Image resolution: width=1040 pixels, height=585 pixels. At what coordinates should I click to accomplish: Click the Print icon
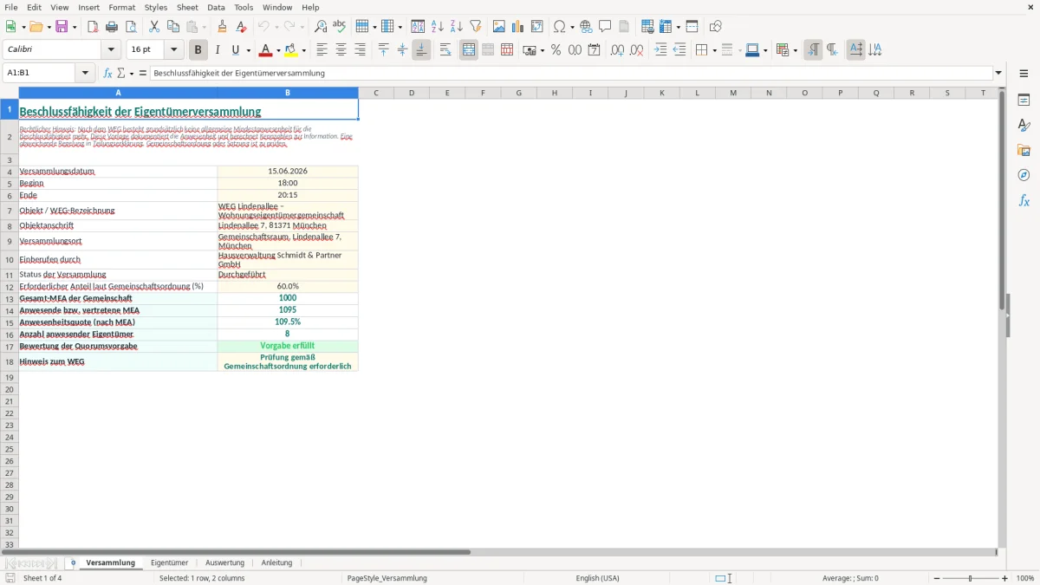[x=112, y=27]
